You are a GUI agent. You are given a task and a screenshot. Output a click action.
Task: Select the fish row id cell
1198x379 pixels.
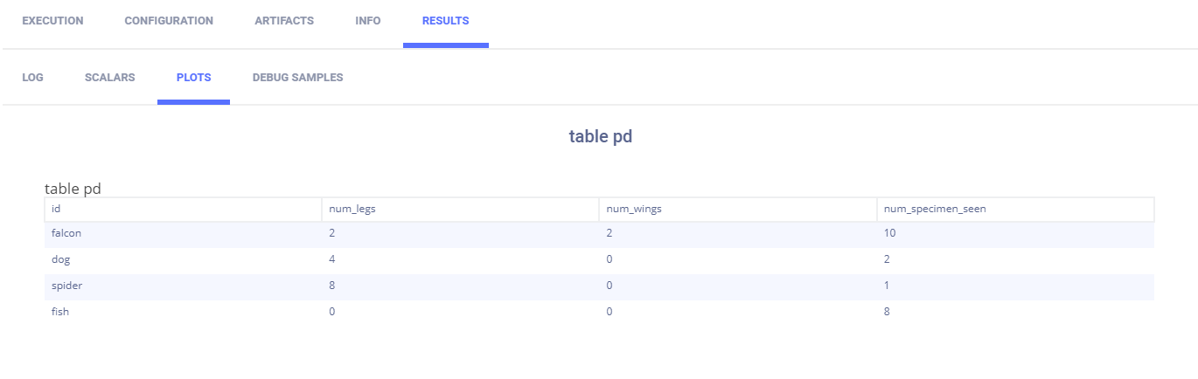click(60, 312)
